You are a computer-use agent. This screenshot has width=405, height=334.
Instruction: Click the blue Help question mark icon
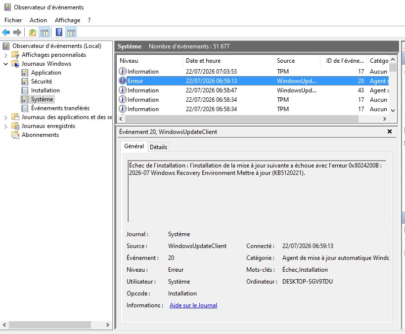(x=59, y=32)
